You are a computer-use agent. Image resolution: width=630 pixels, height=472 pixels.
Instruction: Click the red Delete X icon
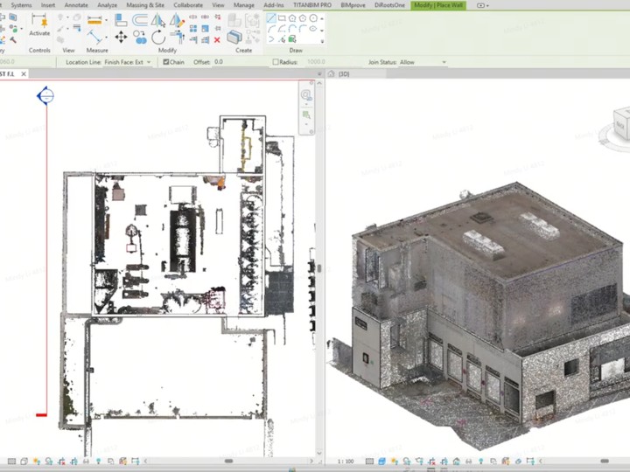(x=217, y=39)
